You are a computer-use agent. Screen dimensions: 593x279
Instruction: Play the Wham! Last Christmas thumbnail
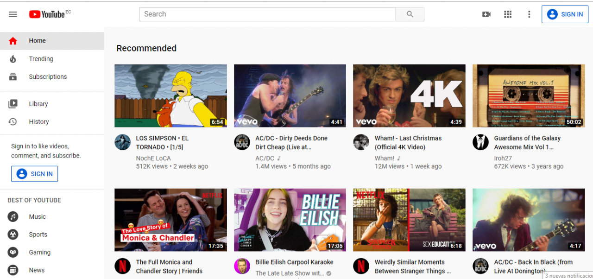tap(409, 95)
